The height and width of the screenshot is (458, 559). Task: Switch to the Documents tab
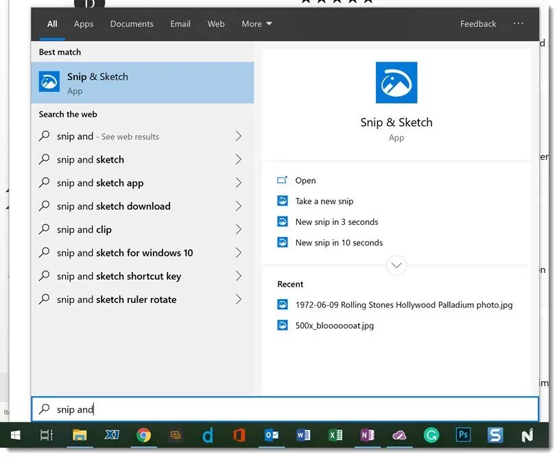[x=132, y=24]
